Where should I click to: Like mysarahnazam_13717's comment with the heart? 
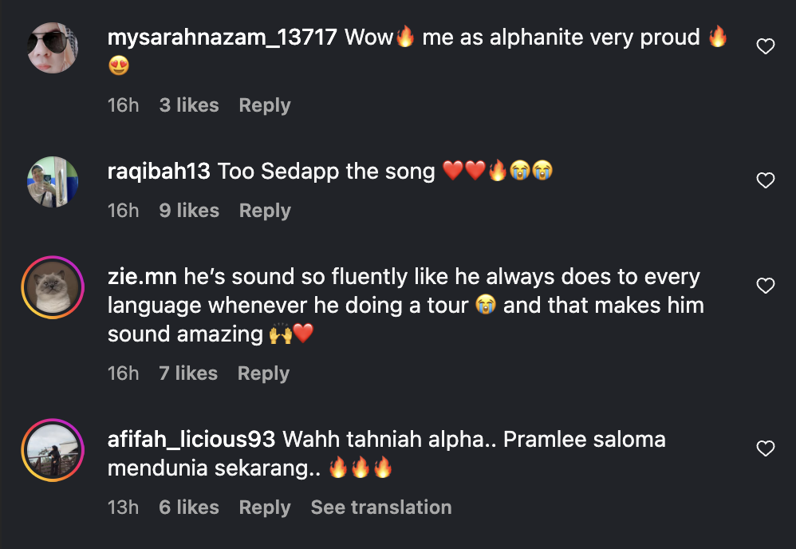(x=765, y=47)
